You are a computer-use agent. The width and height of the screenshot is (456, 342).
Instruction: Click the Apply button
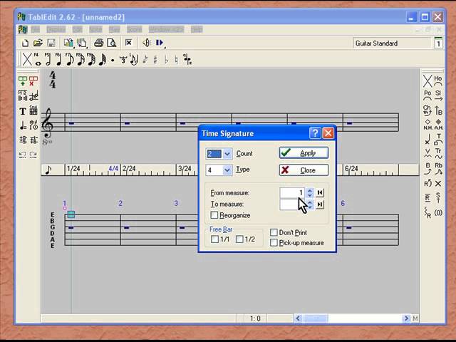pyautogui.click(x=304, y=152)
